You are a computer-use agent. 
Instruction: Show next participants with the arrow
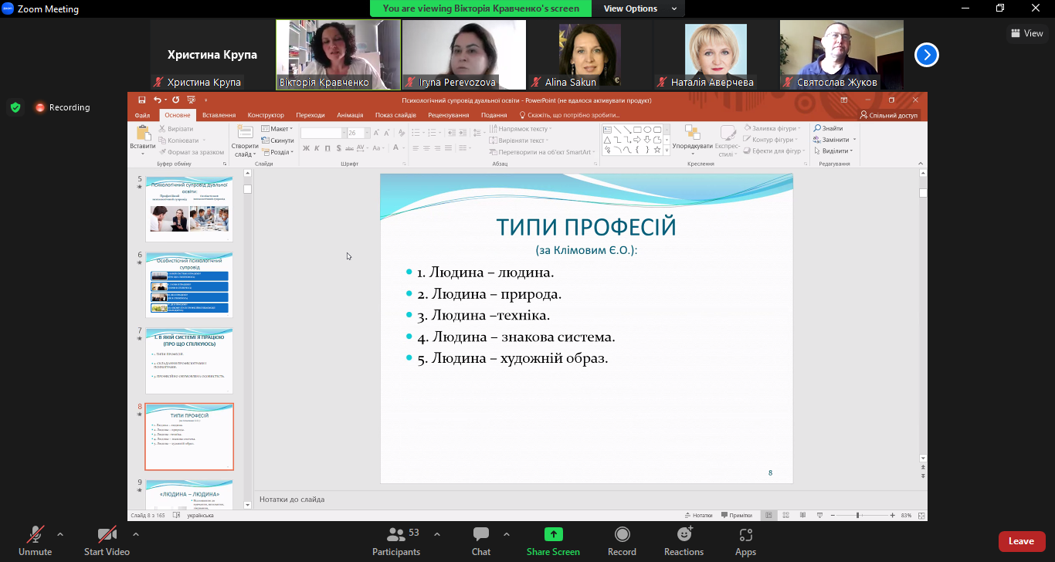point(927,55)
